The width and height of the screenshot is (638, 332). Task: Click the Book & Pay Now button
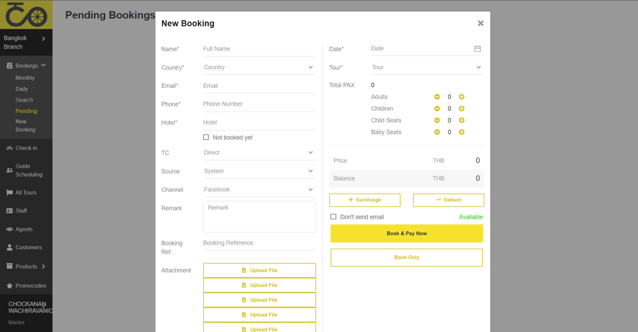(406, 233)
